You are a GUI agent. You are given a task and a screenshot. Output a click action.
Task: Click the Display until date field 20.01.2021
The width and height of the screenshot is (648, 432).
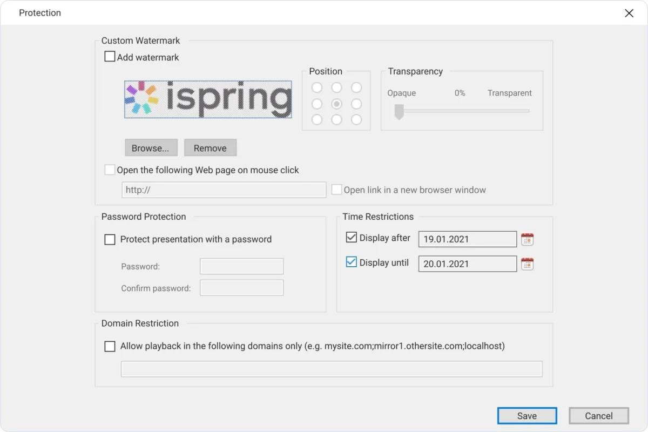[x=468, y=264]
